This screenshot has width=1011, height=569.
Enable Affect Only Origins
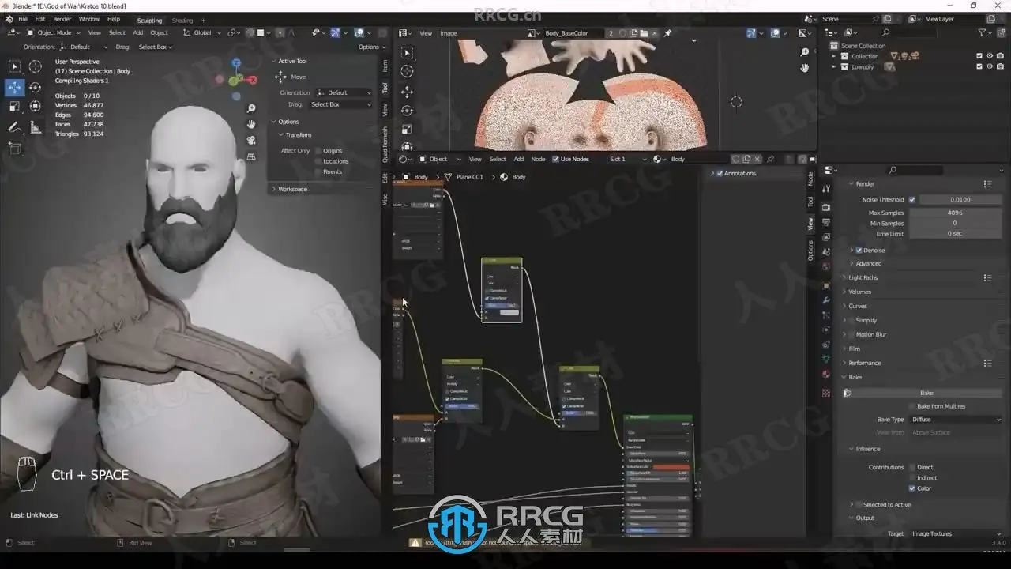point(318,151)
